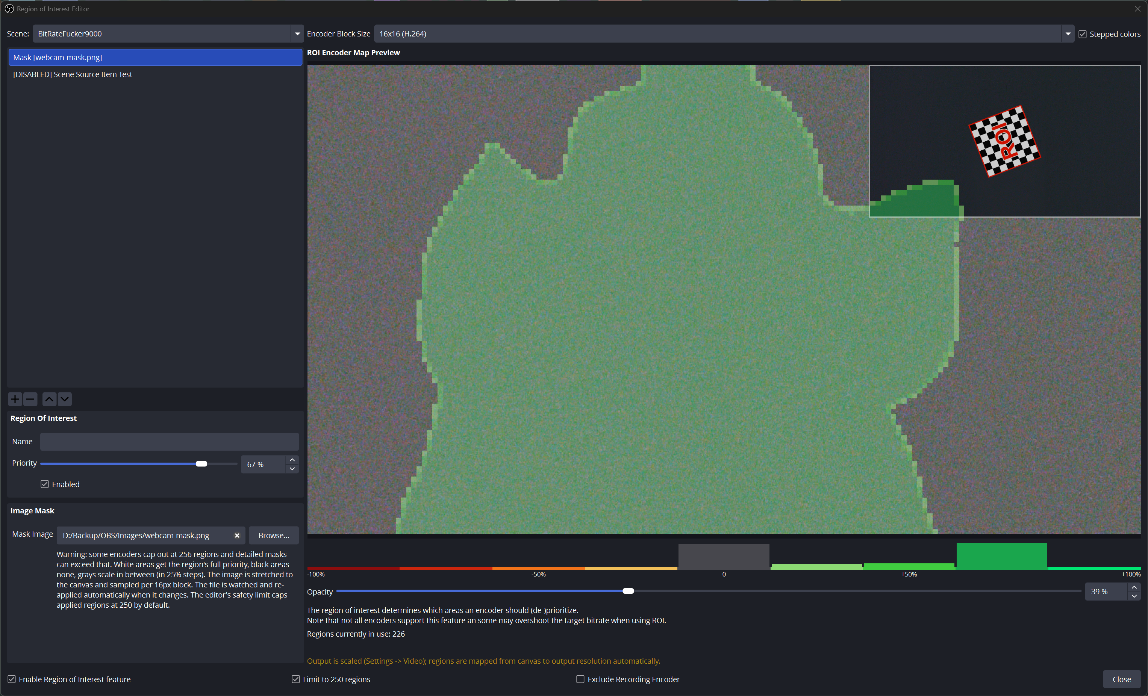This screenshot has width=1148, height=696.
Task: Click the Priority 67 % value field
Action: [x=263, y=465]
